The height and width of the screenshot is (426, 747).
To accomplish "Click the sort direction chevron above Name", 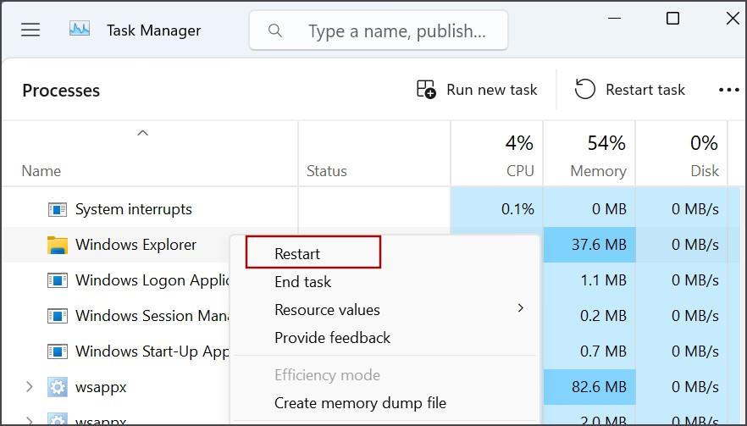I will [x=142, y=134].
